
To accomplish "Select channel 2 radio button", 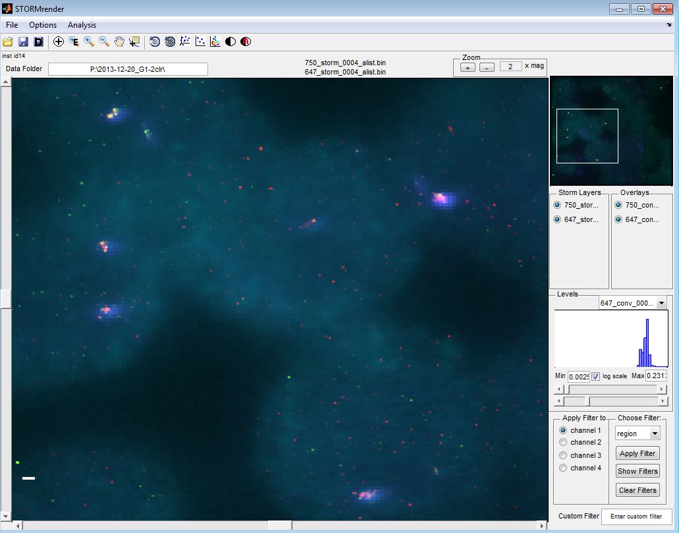I will click(x=563, y=442).
